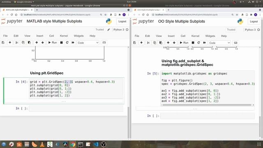This screenshot has height=148, width=263.
Task: Run the current cell in the OO Style notebook
Action: pyautogui.click(x=184, y=43)
